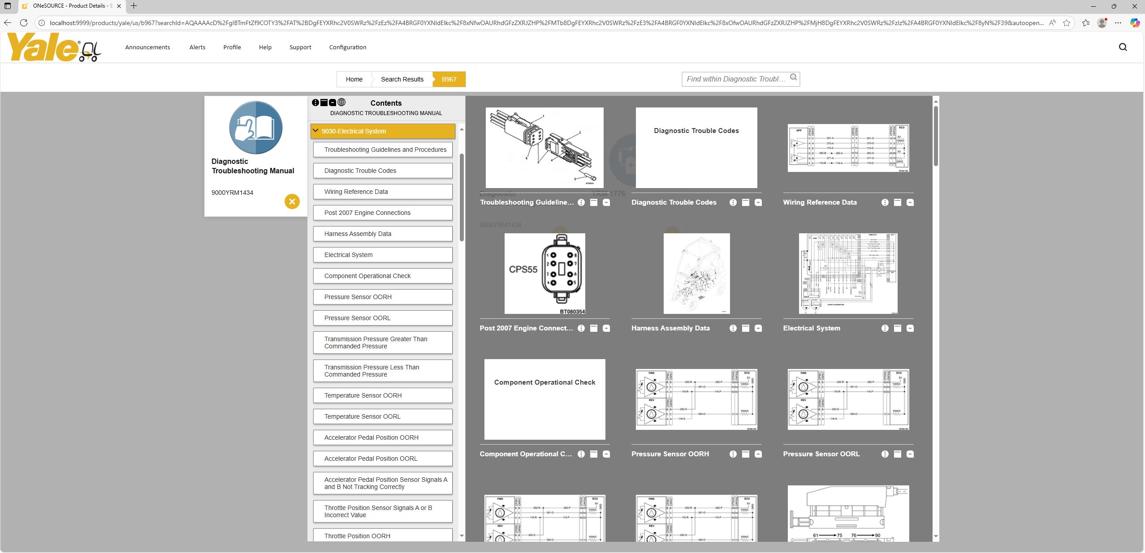Click the three-dot info icon in Contents header
The image size is (1145, 553).
(x=315, y=103)
